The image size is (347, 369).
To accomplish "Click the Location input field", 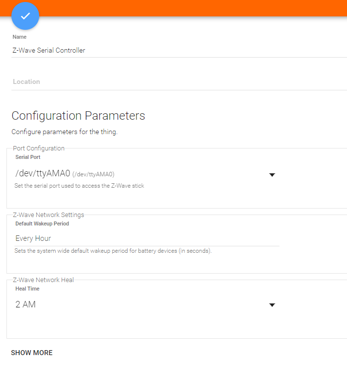I will click(179, 81).
